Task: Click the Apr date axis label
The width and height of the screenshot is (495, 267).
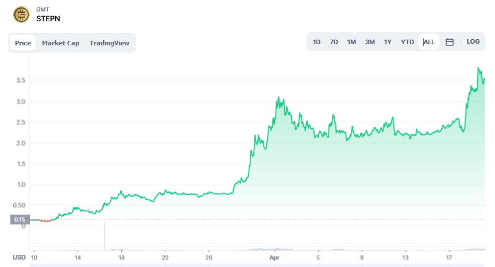Action: pyautogui.click(x=274, y=258)
